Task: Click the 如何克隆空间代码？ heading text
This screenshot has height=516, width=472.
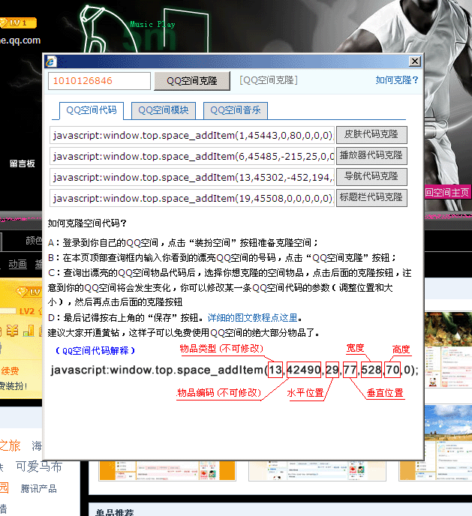Action: 87,223
